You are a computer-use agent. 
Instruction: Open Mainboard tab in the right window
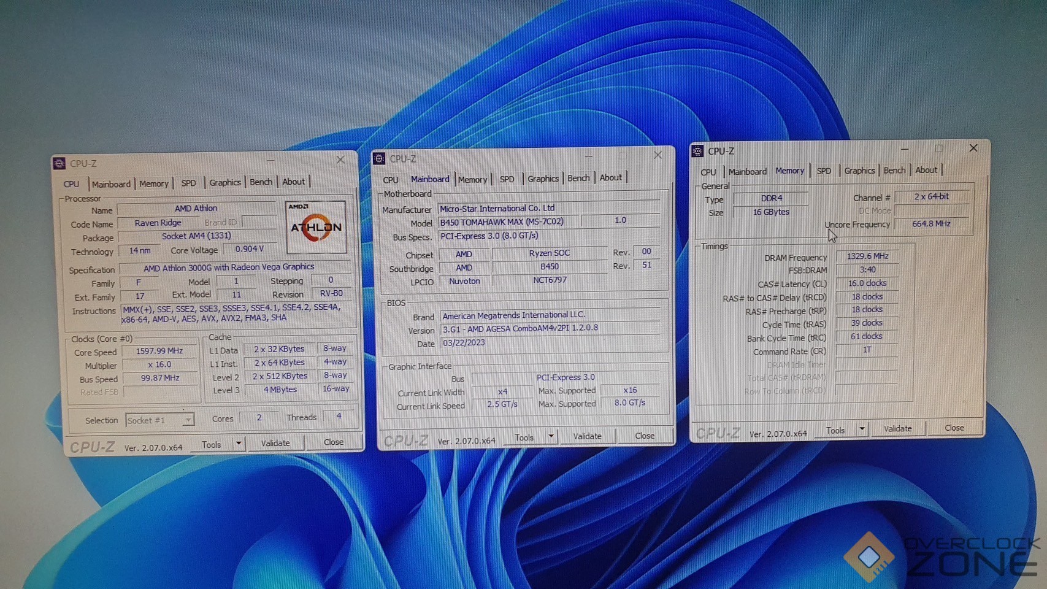[x=748, y=172]
